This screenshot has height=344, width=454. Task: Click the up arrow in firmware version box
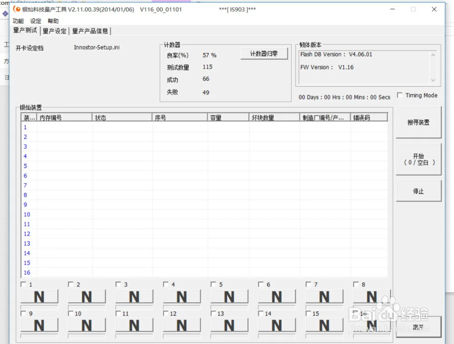pos(433,55)
